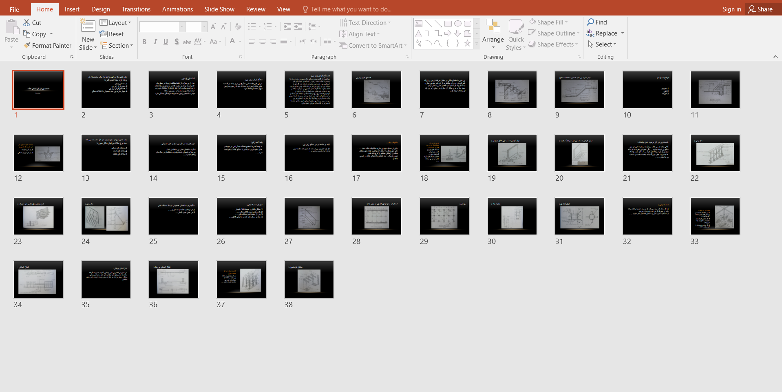Increase font size with the large A icon

point(213,27)
